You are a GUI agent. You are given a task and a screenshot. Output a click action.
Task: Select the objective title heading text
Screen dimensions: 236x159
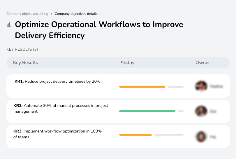pyautogui.click(x=99, y=30)
